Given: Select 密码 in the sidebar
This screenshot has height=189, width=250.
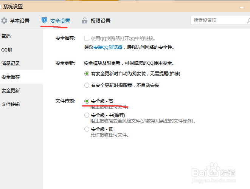Looking at the screenshot, I should click(21, 36).
